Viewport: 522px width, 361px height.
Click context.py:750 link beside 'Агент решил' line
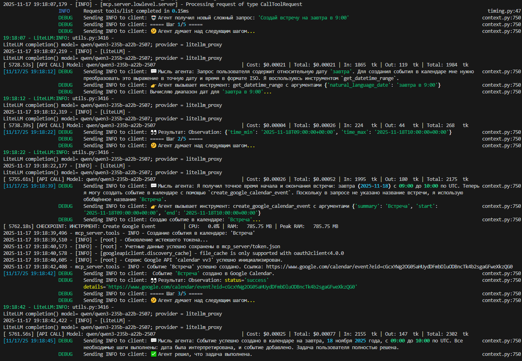click(501, 354)
